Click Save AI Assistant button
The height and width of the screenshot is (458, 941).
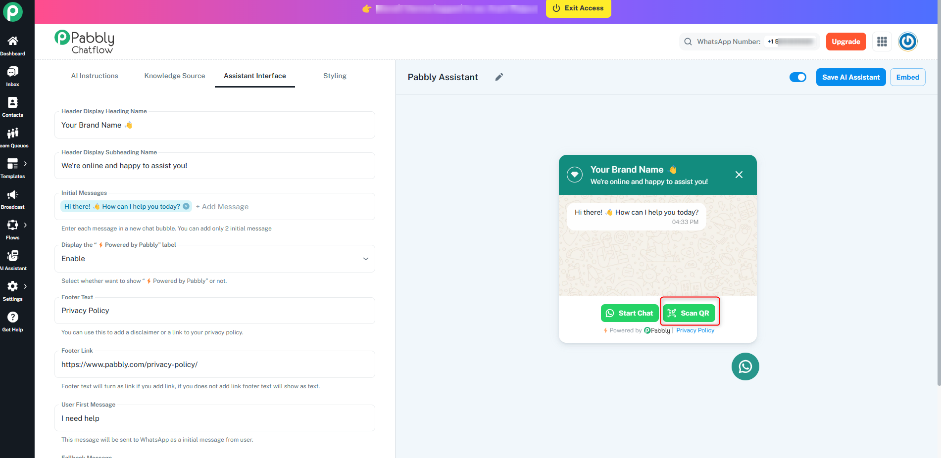(x=851, y=77)
